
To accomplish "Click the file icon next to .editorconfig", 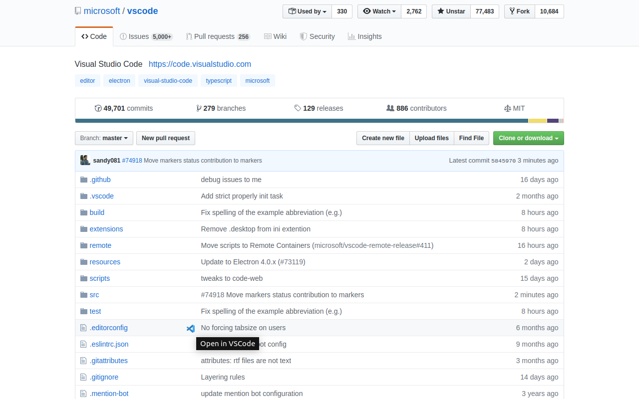I will (x=83, y=328).
